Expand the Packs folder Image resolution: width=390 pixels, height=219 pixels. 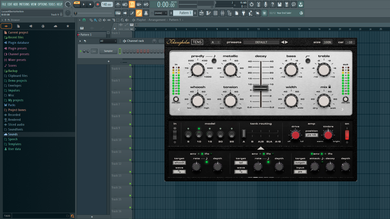(x=12, y=105)
